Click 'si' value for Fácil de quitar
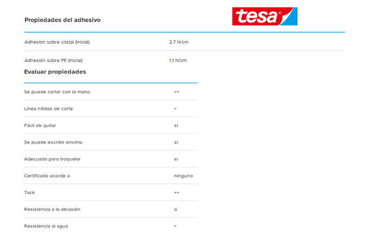 point(176,126)
